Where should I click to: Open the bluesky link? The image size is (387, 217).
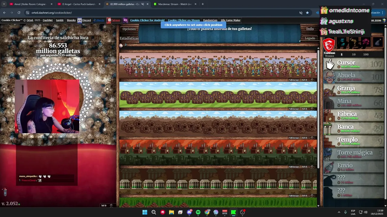[x=71, y=20]
